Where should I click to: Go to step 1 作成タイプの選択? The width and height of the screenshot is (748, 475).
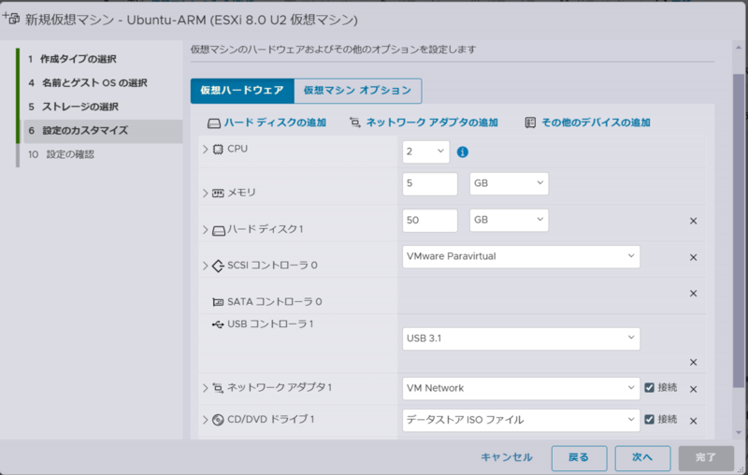[72, 59]
